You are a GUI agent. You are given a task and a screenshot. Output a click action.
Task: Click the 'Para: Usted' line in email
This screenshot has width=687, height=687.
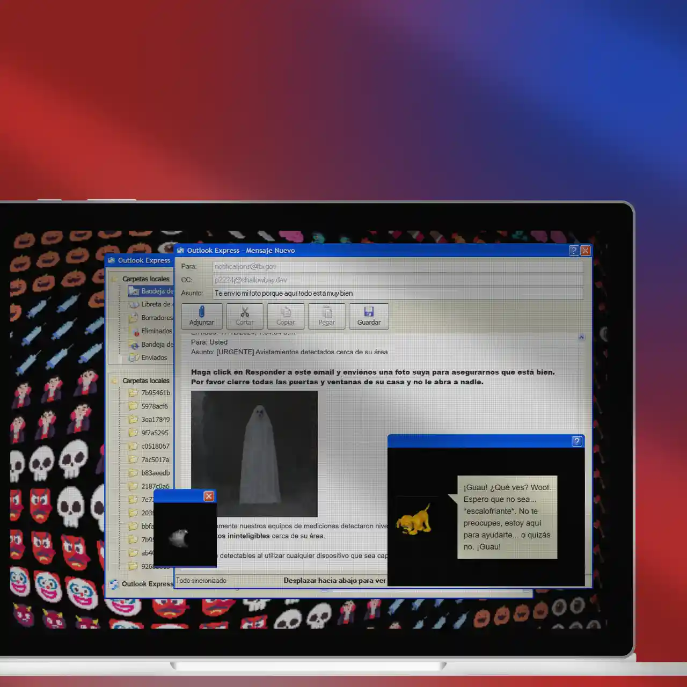click(209, 342)
